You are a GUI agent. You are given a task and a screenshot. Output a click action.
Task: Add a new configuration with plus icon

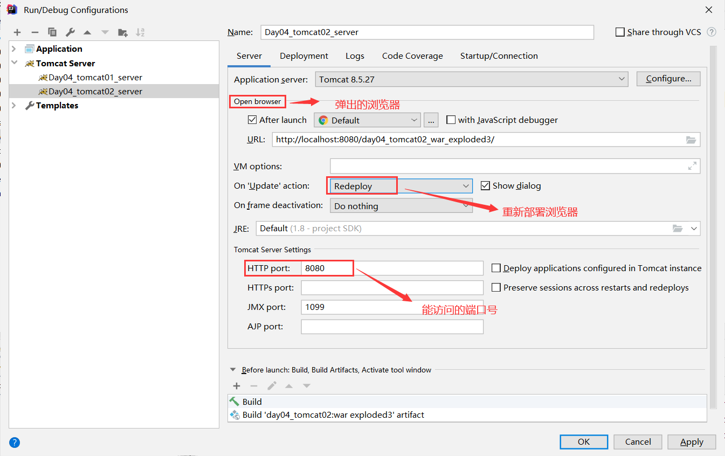17,32
